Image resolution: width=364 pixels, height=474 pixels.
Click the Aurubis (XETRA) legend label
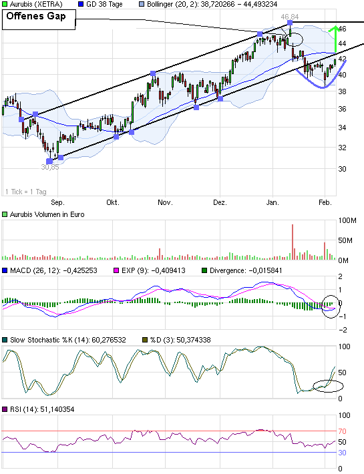coord(36,4)
